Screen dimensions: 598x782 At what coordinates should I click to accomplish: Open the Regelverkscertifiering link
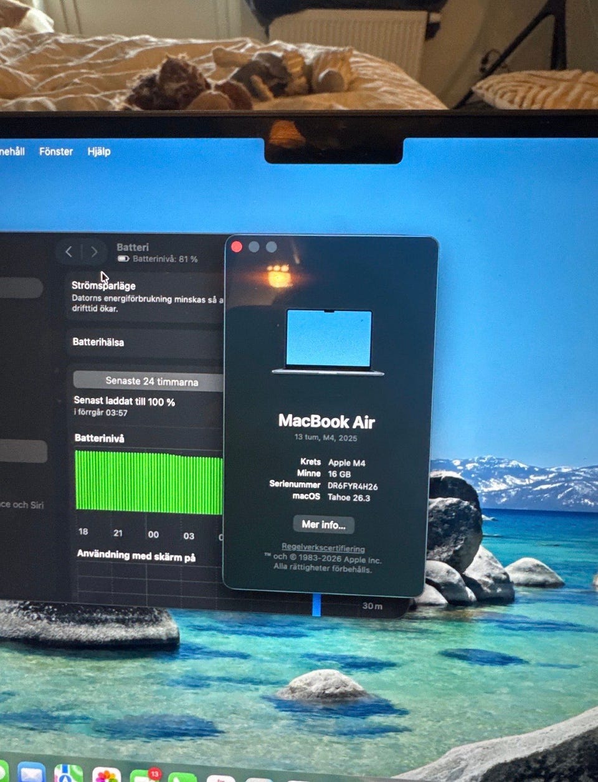pos(323,548)
